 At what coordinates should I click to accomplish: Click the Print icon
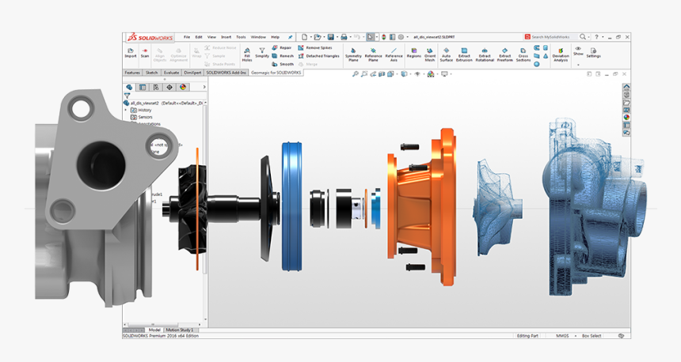[x=344, y=37]
